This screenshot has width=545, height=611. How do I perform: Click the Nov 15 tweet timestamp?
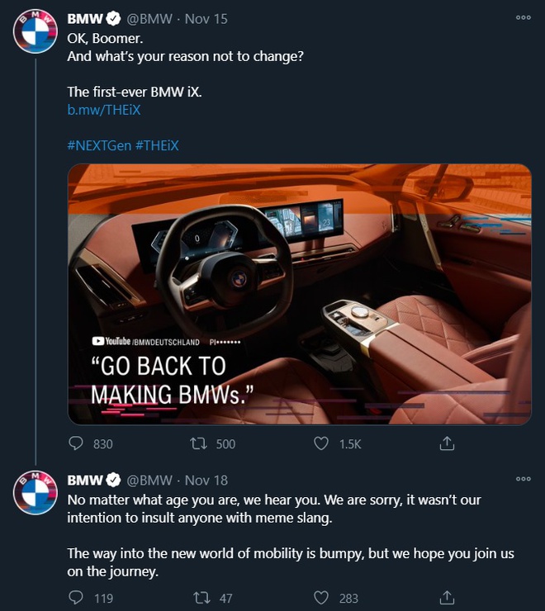[x=206, y=18]
